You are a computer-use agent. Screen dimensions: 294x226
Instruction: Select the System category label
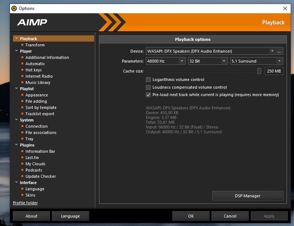(27, 120)
